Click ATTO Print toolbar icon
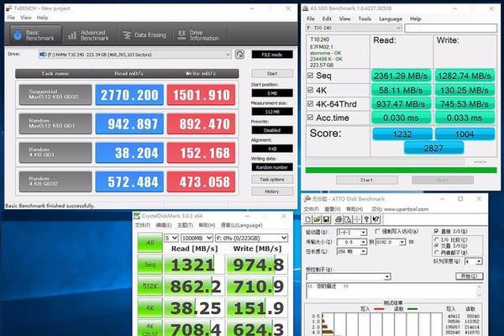The height and width of the screenshot is (336, 504). 339,219
